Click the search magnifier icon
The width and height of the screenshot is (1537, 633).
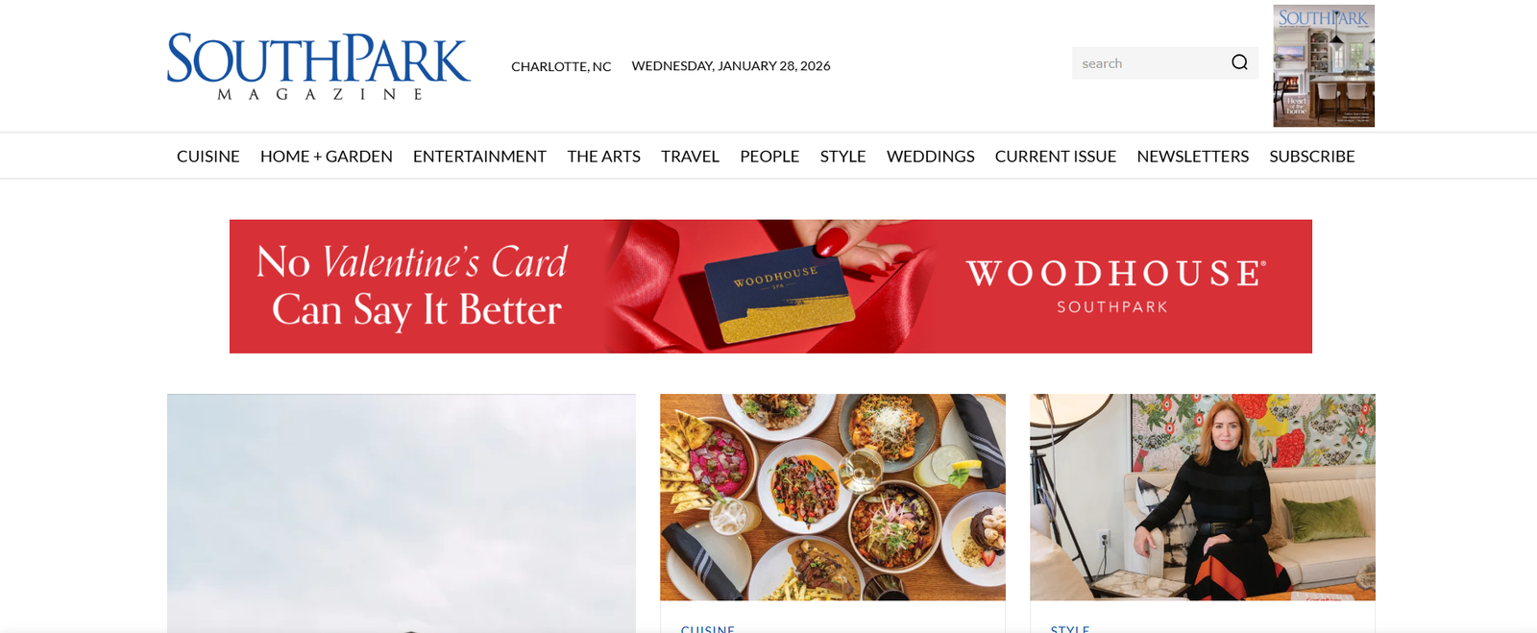[1239, 62]
